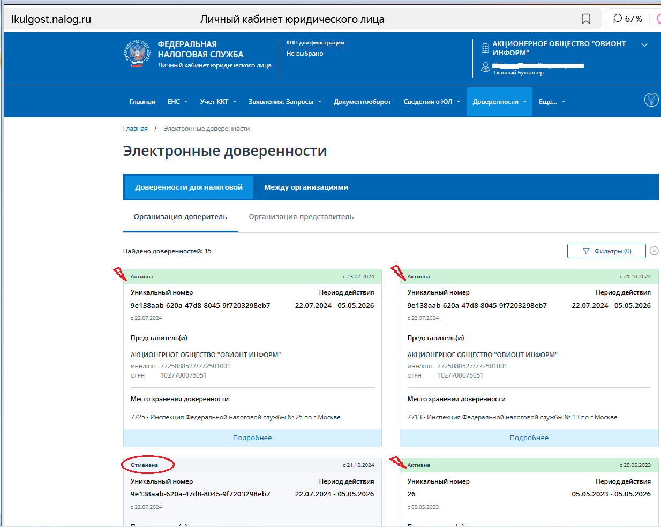This screenshot has height=527, width=661.
Task: Click the funnel icon in Фильтры button
Action: 586,251
